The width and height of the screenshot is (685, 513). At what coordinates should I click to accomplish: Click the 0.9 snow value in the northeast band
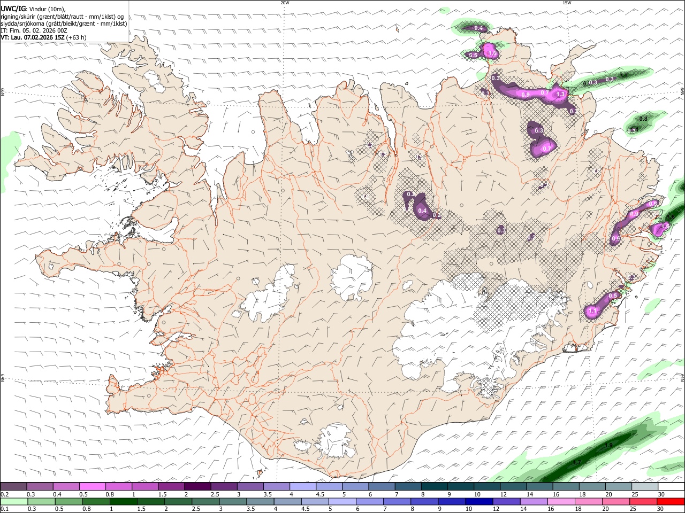pos(526,95)
